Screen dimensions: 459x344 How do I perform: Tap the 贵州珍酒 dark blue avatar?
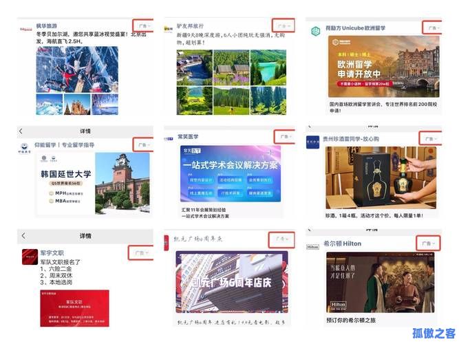(x=312, y=142)
